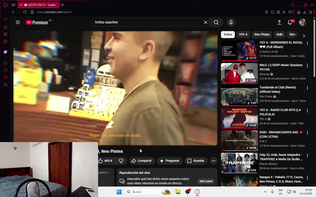Open GX Cleaner broom icon in sidebar
The height and width of the screenshot is (197, 316).
click(5, 27)
